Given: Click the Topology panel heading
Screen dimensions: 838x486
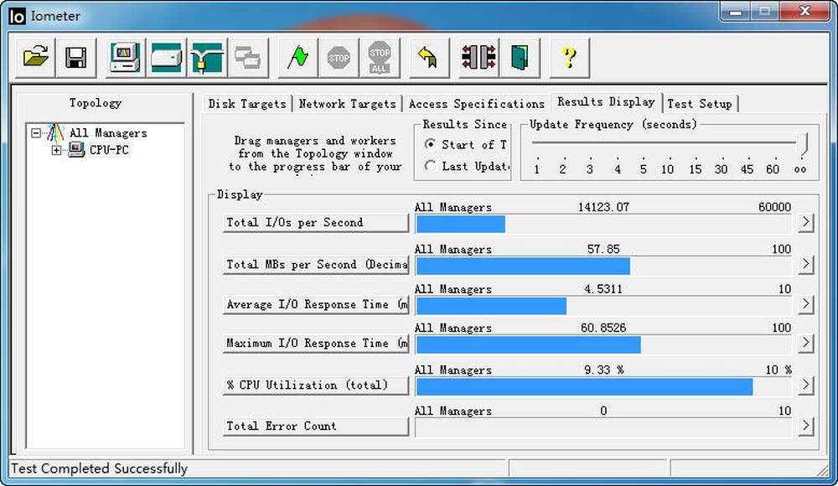Looking at the screenshot, I should tap(96, 103).
